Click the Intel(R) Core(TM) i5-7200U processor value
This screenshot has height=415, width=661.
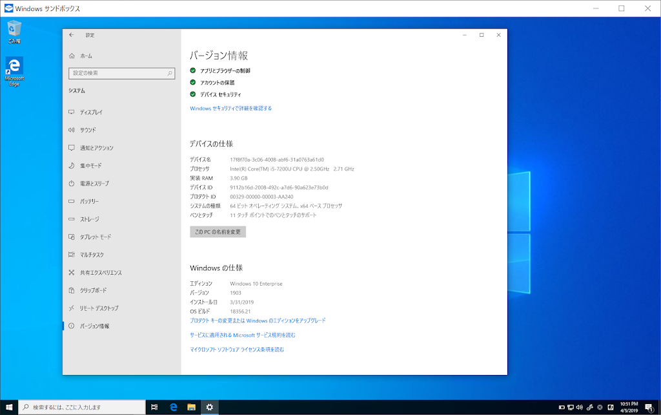292,169
